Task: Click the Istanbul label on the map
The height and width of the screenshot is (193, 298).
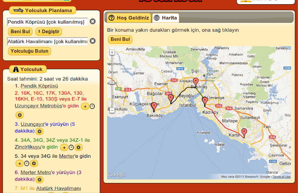Action: coord(188,105)
